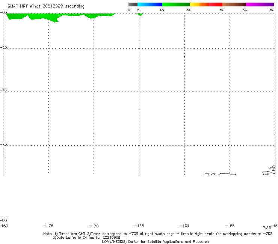Click the latitude axis label '-60'
The width and height of the screenshot is (278, 244).
[3, 12]
